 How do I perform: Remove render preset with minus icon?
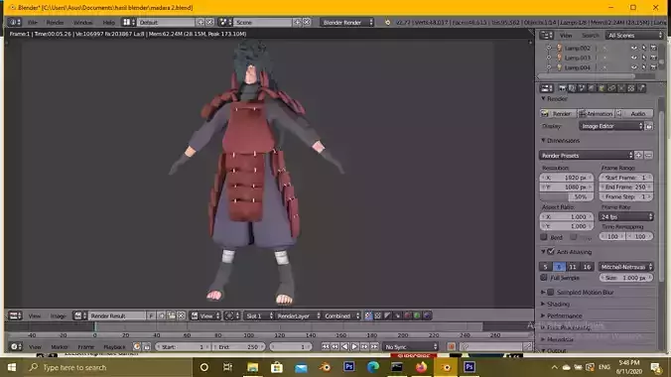(x=649, y=156)
